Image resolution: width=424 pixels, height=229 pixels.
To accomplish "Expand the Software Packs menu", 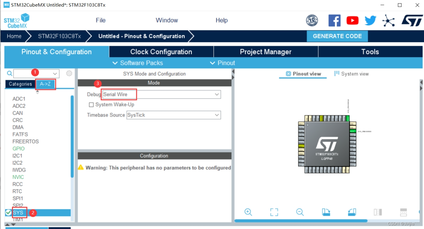I will click(138, 63).
